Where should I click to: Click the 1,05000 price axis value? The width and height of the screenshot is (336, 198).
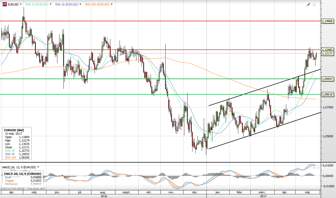tap(328, 136)
